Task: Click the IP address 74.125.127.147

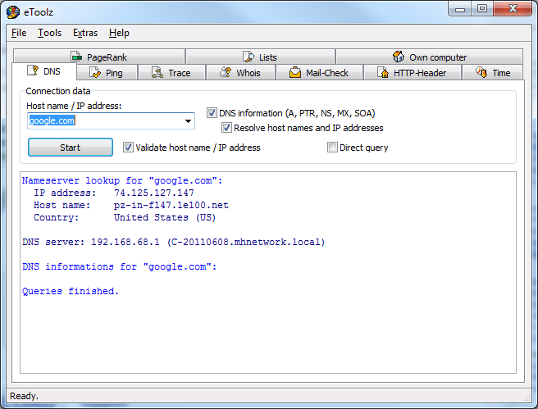Action: pyautogui.click(x=154, y=193)
